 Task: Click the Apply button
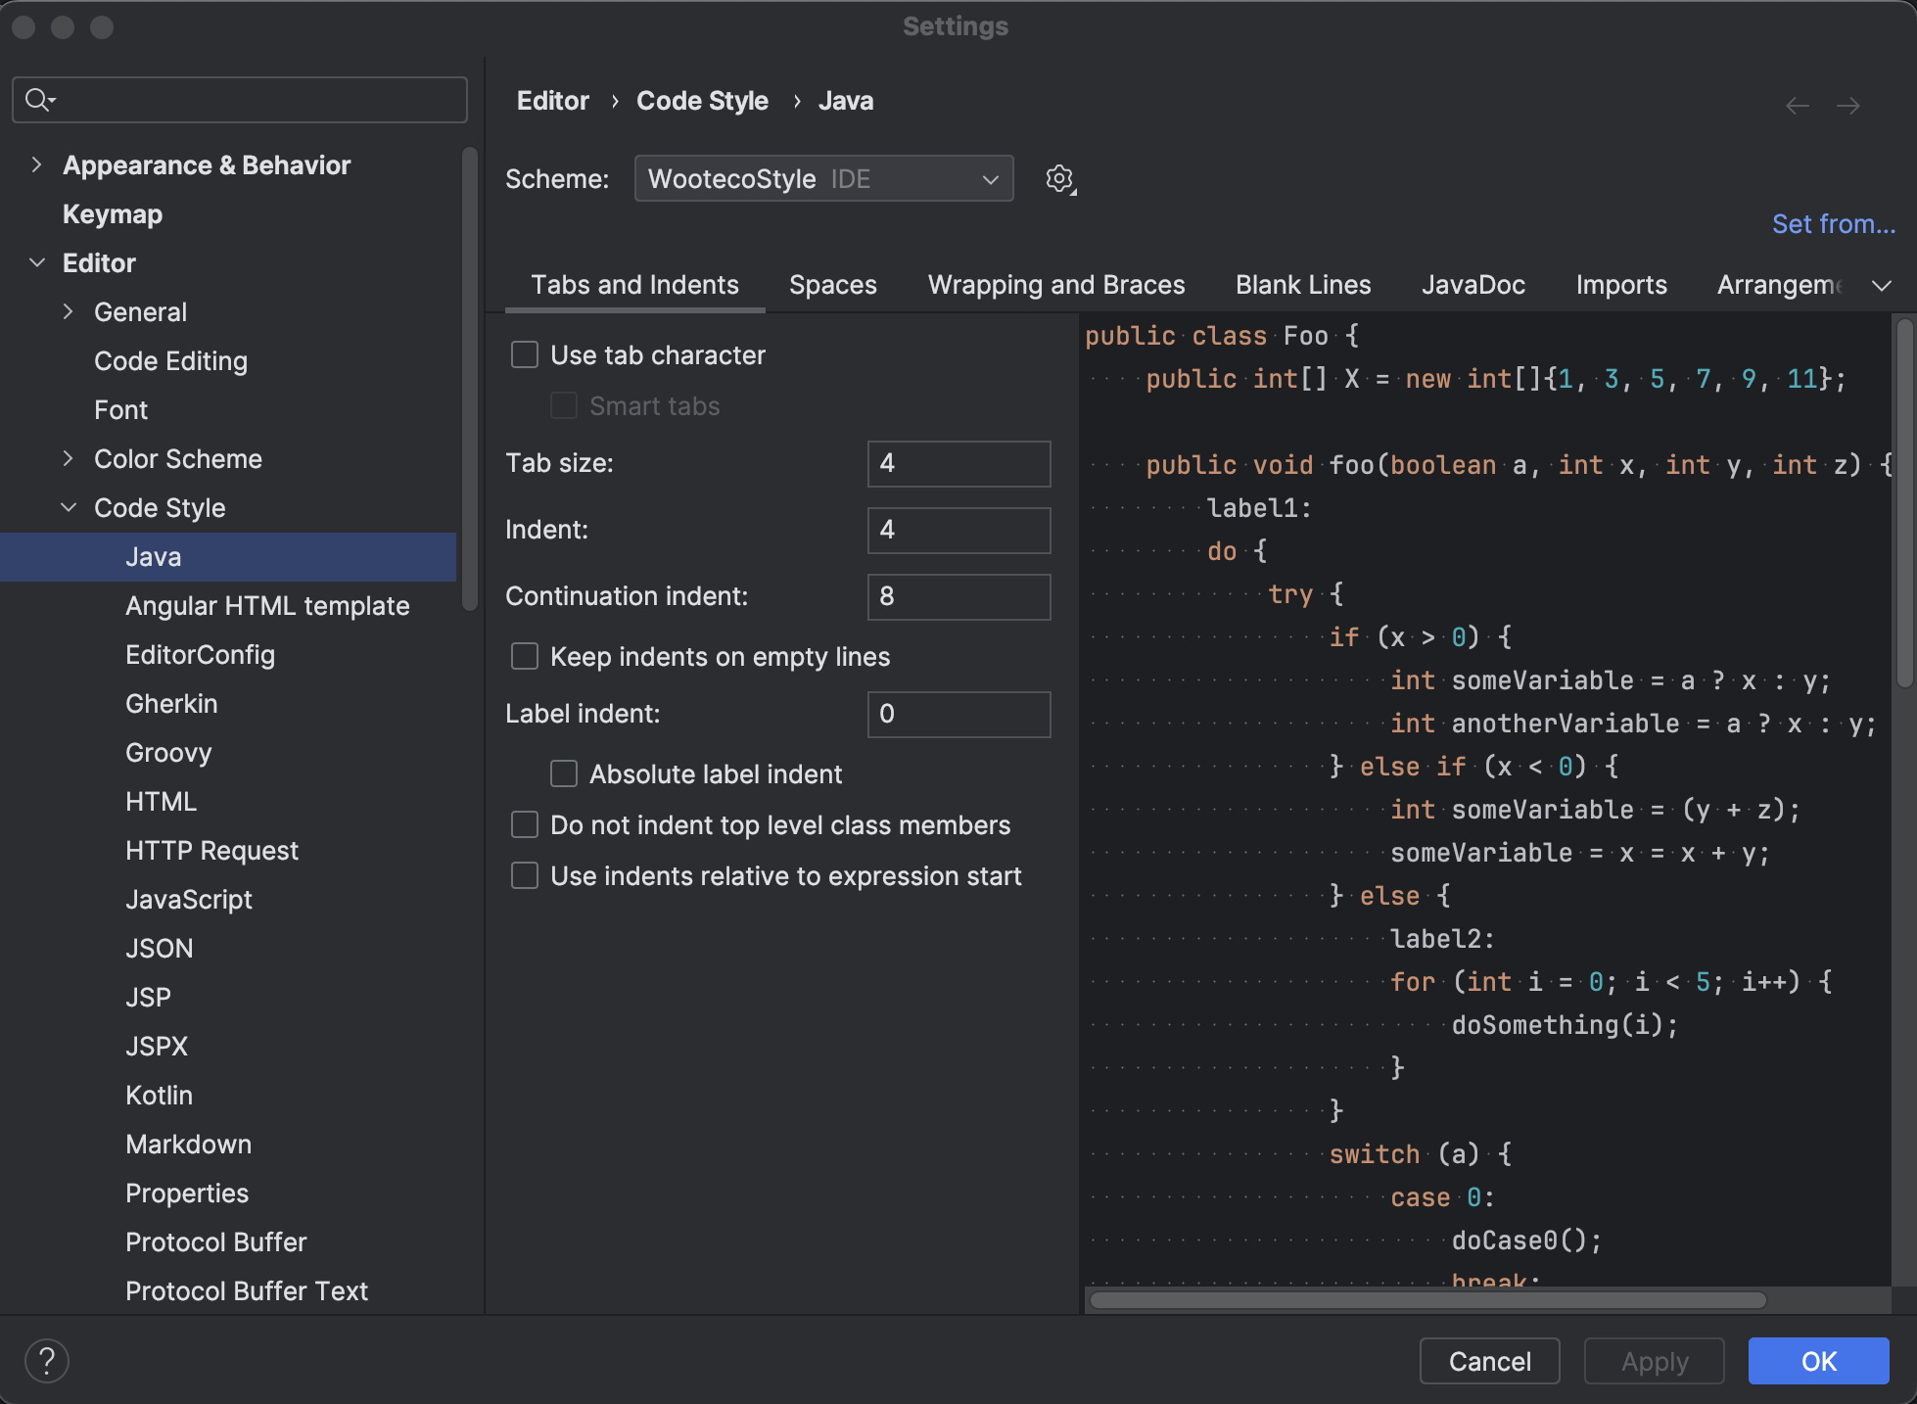pyautogui.click(x=1654, y=1361)
